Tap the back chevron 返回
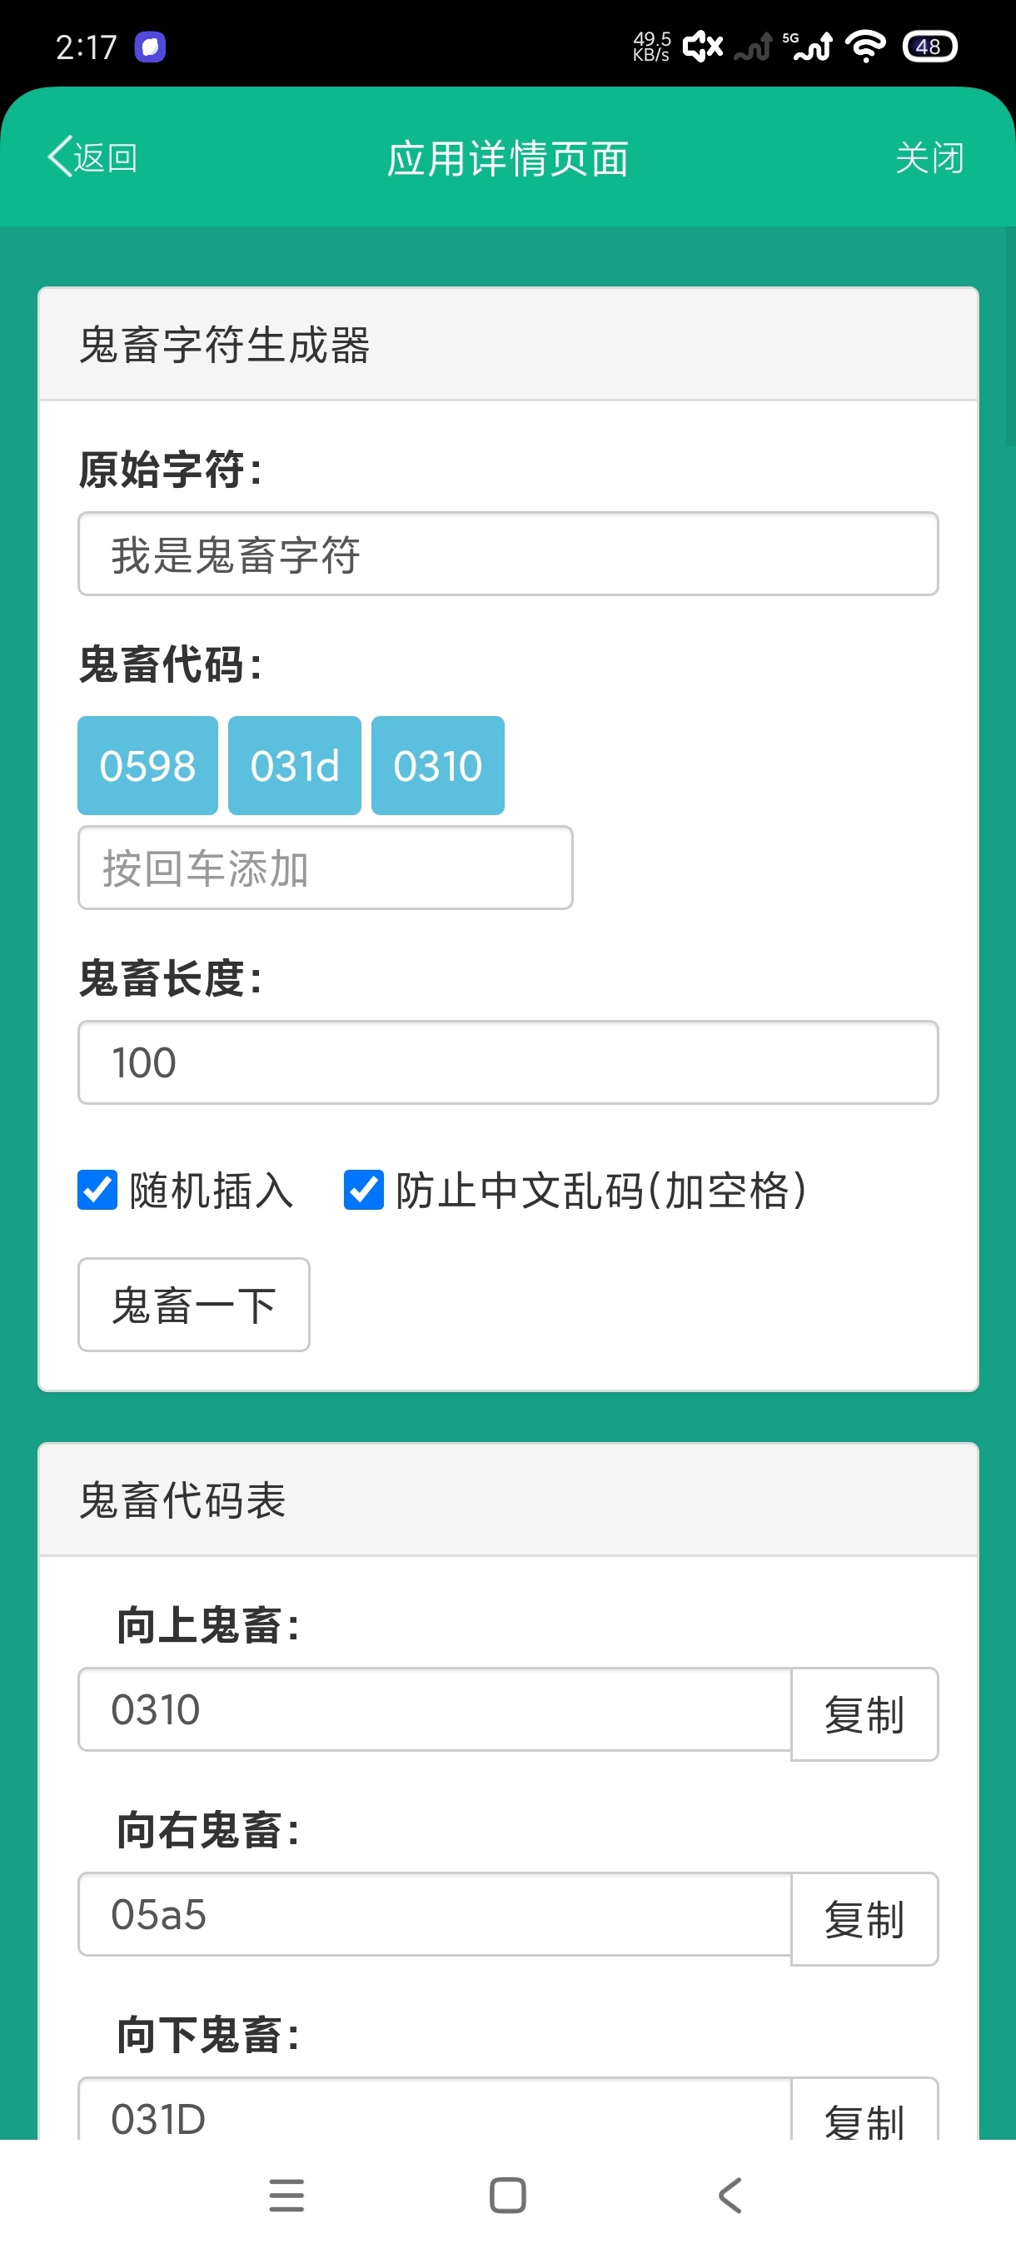 point(93,158)
